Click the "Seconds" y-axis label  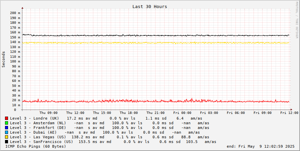(4, 59)
